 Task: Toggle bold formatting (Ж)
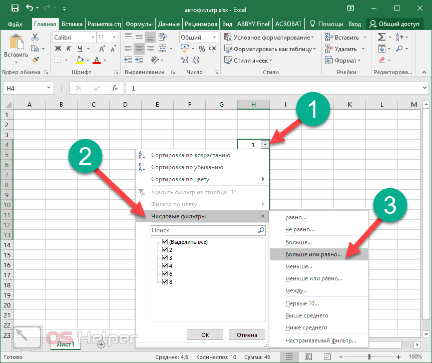[x=58, y=49]
